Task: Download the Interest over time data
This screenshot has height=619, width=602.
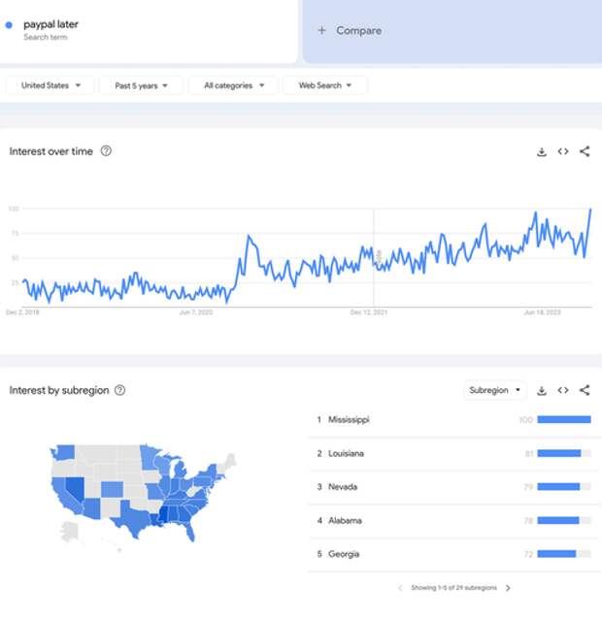Action: [x=542, y=151]
